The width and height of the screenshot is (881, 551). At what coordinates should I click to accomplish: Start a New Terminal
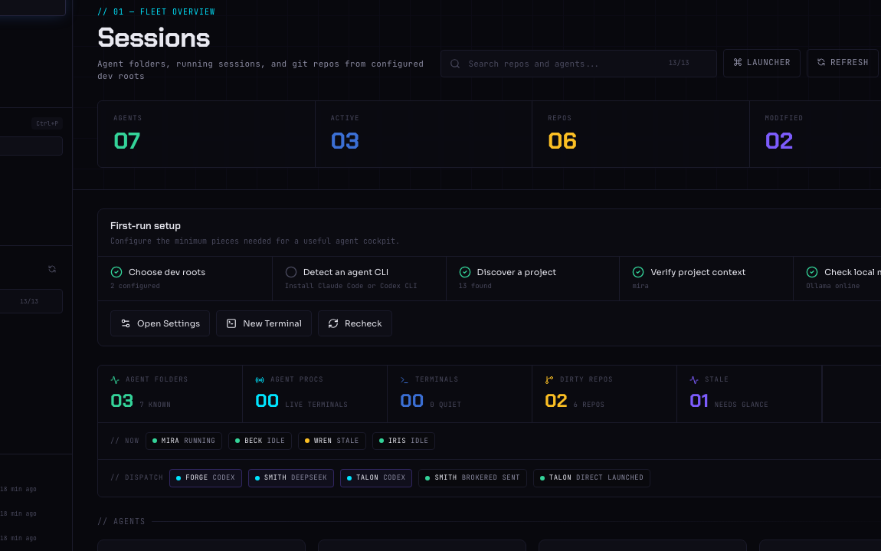click(264, 323)
